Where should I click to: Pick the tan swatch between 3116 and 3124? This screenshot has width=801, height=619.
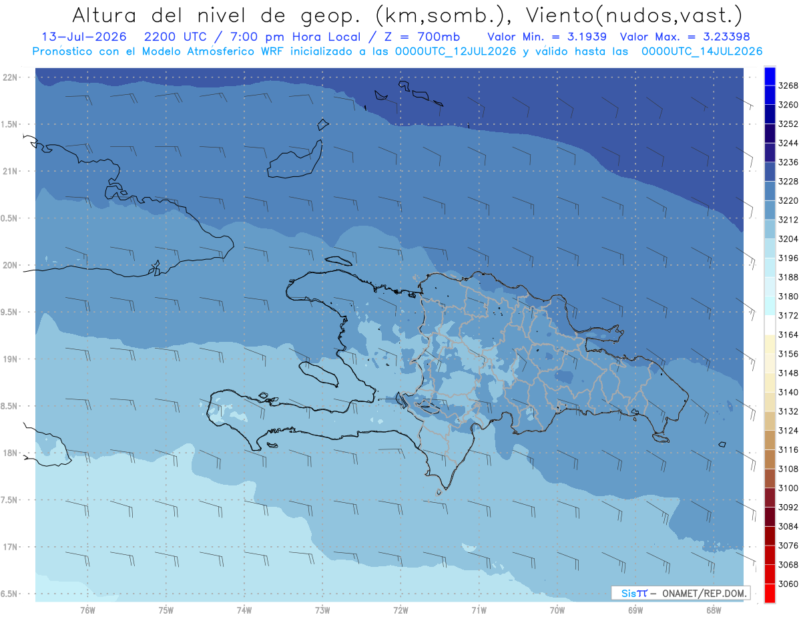[770, 440]
